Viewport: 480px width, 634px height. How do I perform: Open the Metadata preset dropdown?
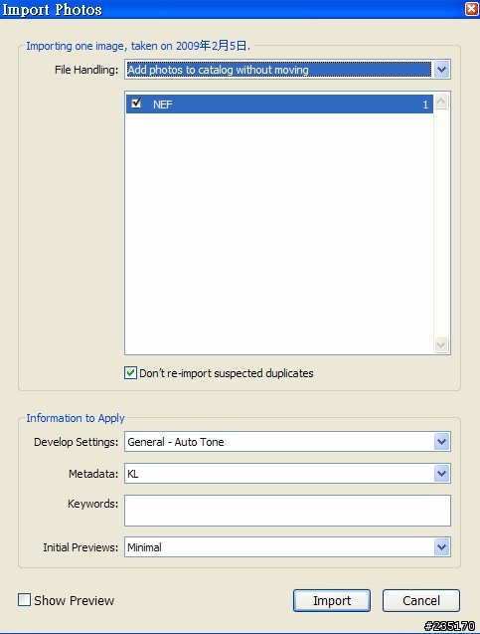click(x=287, y=474)
